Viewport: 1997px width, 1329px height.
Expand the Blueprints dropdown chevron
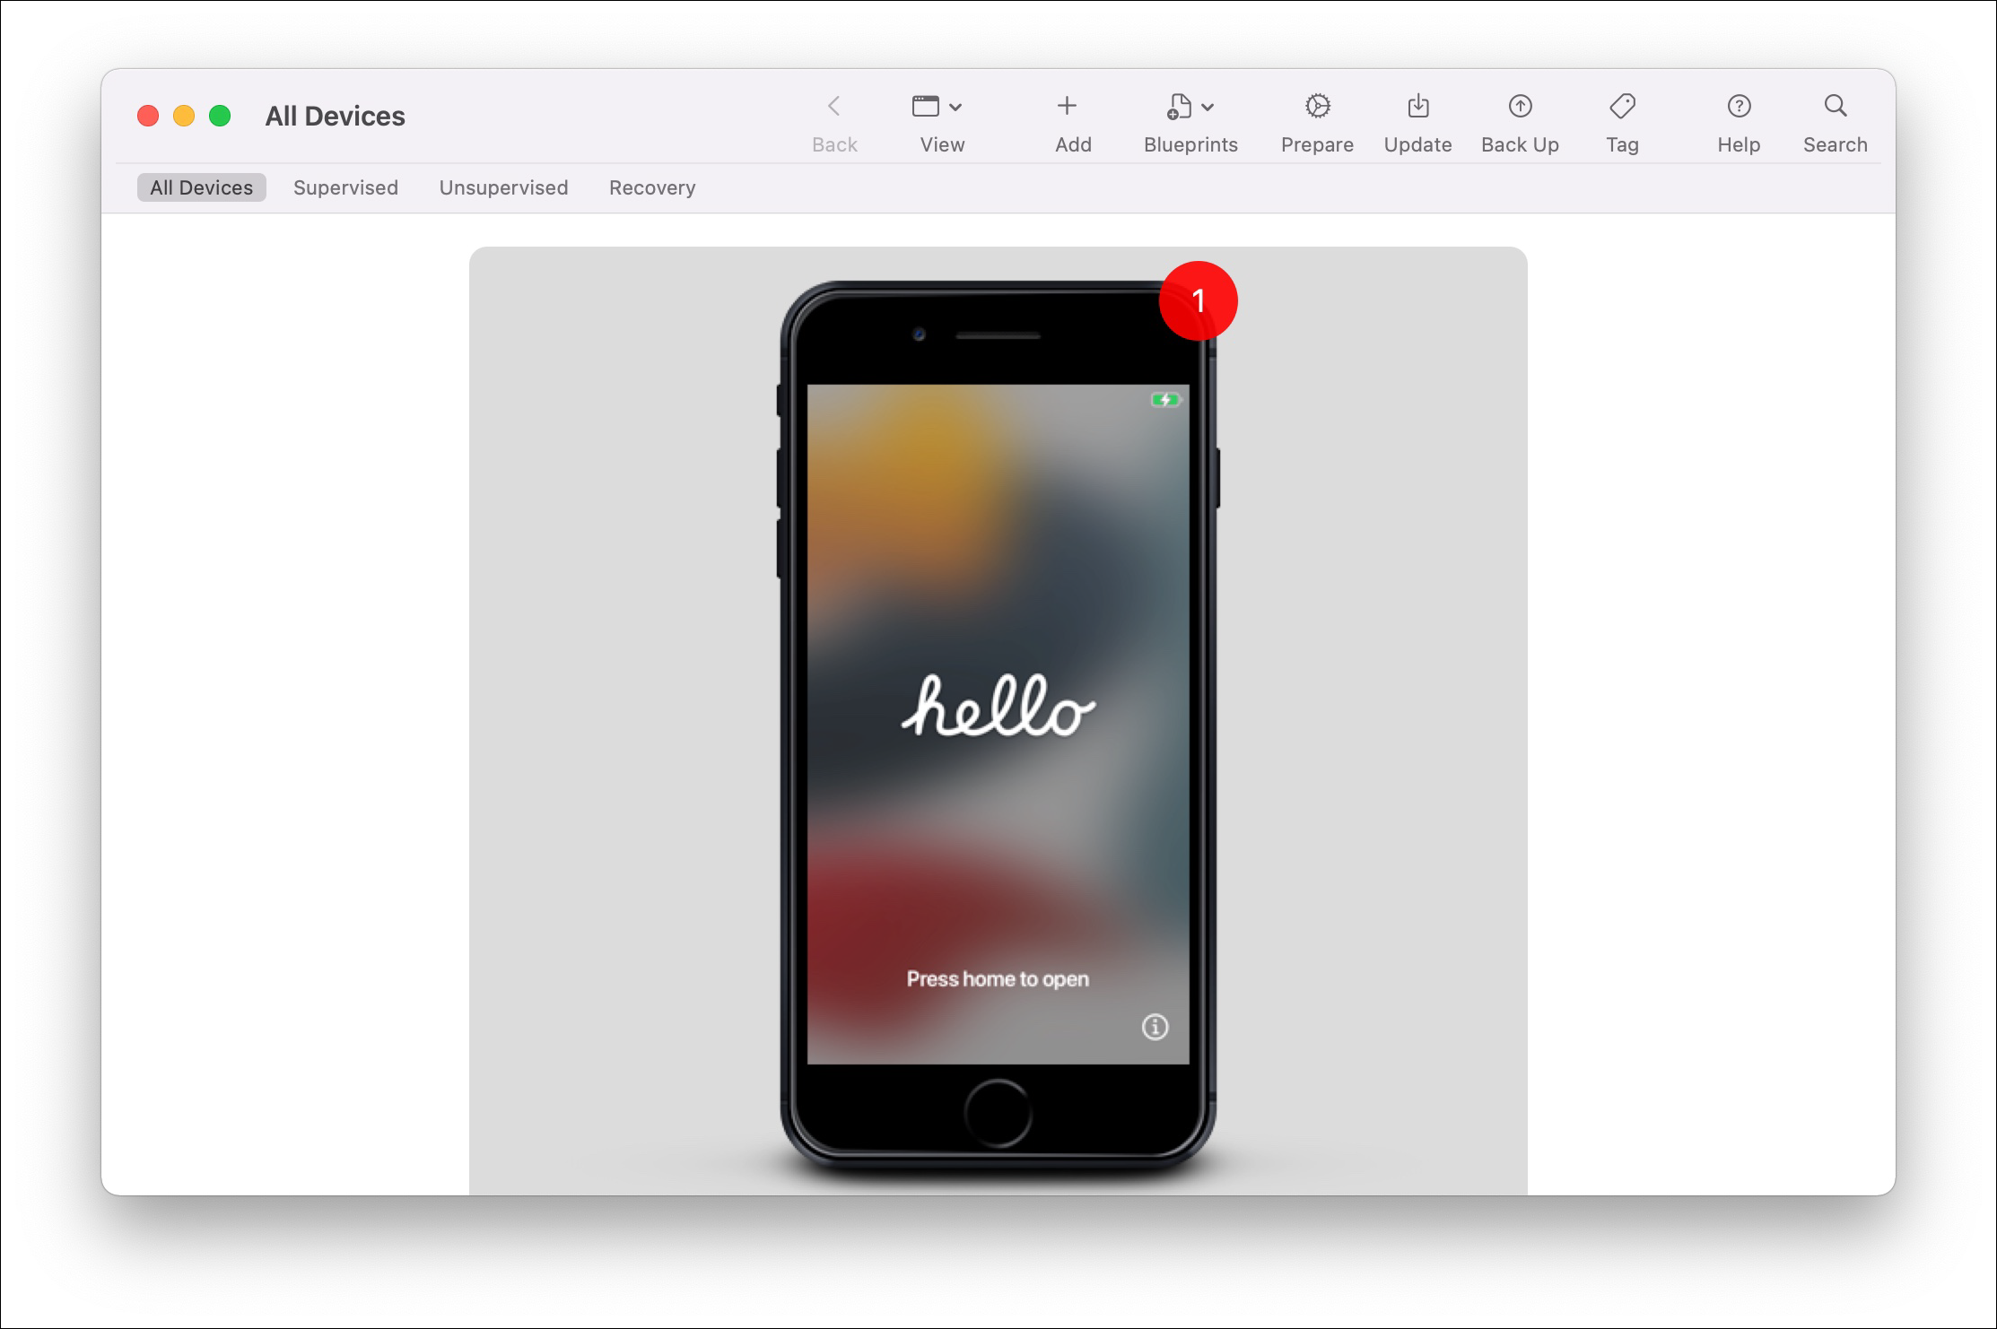pyautogui.click(x=1208, y=108)
